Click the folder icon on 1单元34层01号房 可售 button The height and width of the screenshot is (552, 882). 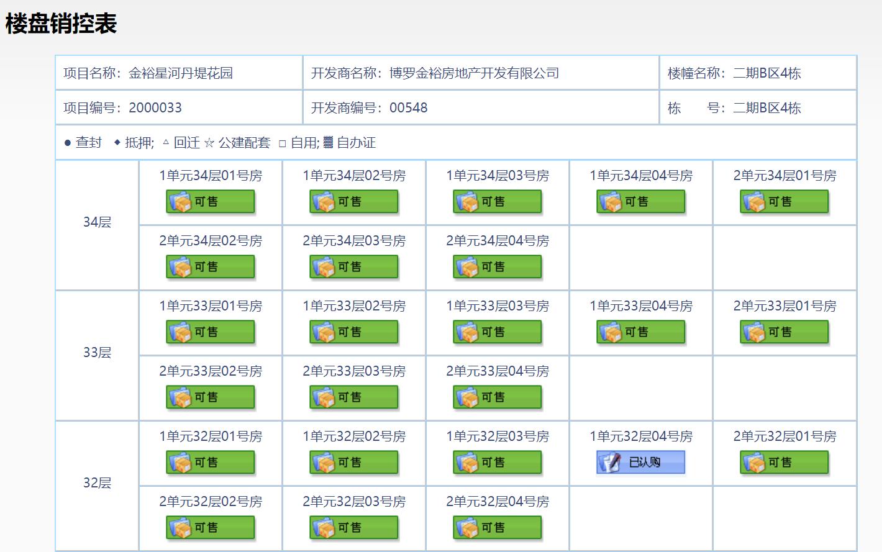181,201
